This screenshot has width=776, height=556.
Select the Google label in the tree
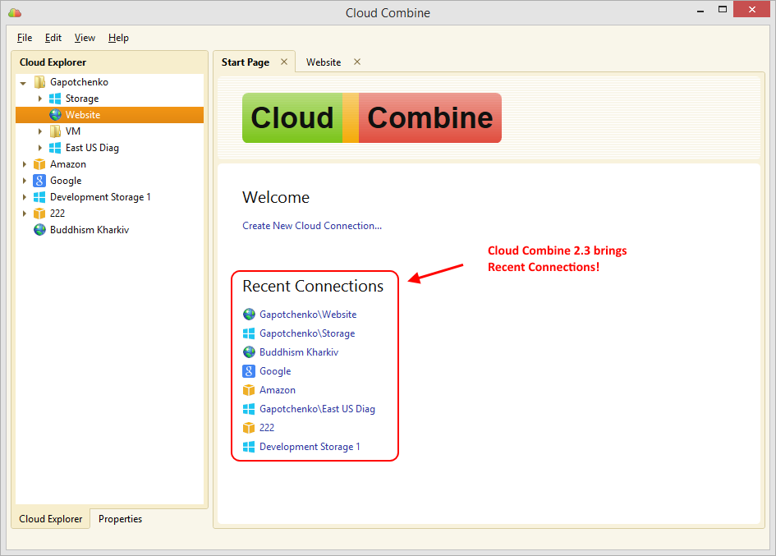66,181
